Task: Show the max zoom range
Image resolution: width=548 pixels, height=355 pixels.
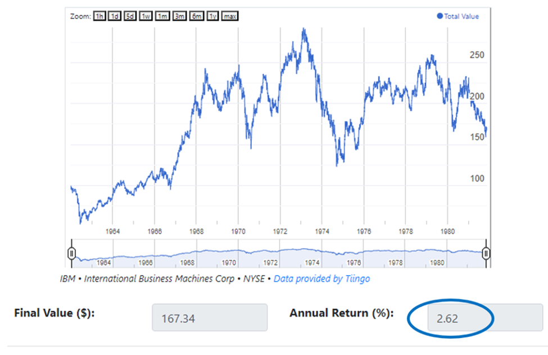Action: [229, 16]
